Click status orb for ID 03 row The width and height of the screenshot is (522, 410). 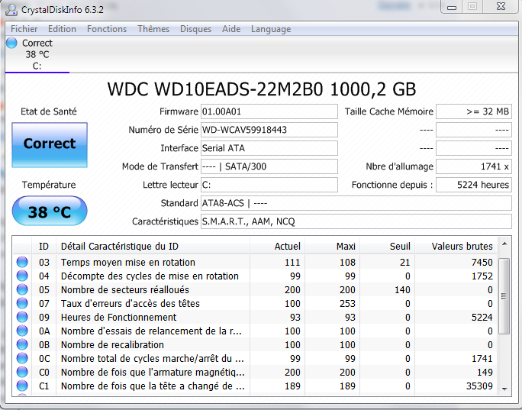[22, 262]
